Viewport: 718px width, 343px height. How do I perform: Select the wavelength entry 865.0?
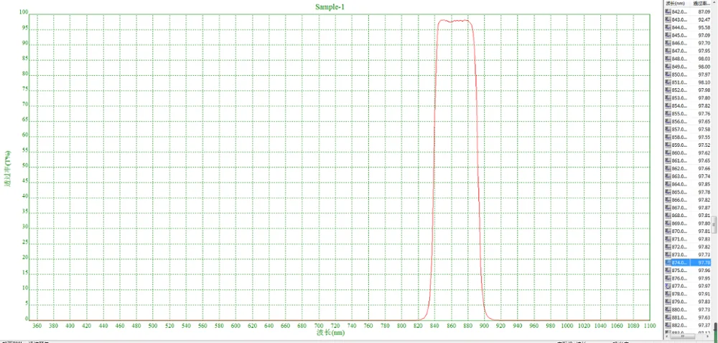pos(679,192)
